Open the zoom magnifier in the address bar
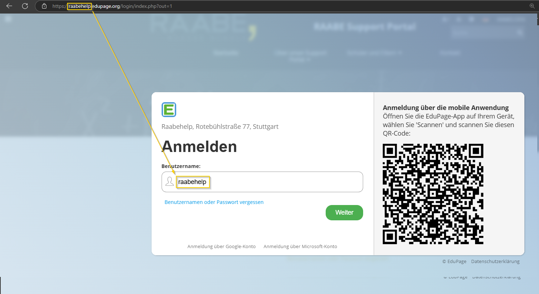The width and height of the screenshot is (539, 294). click(x=532, y=6)
